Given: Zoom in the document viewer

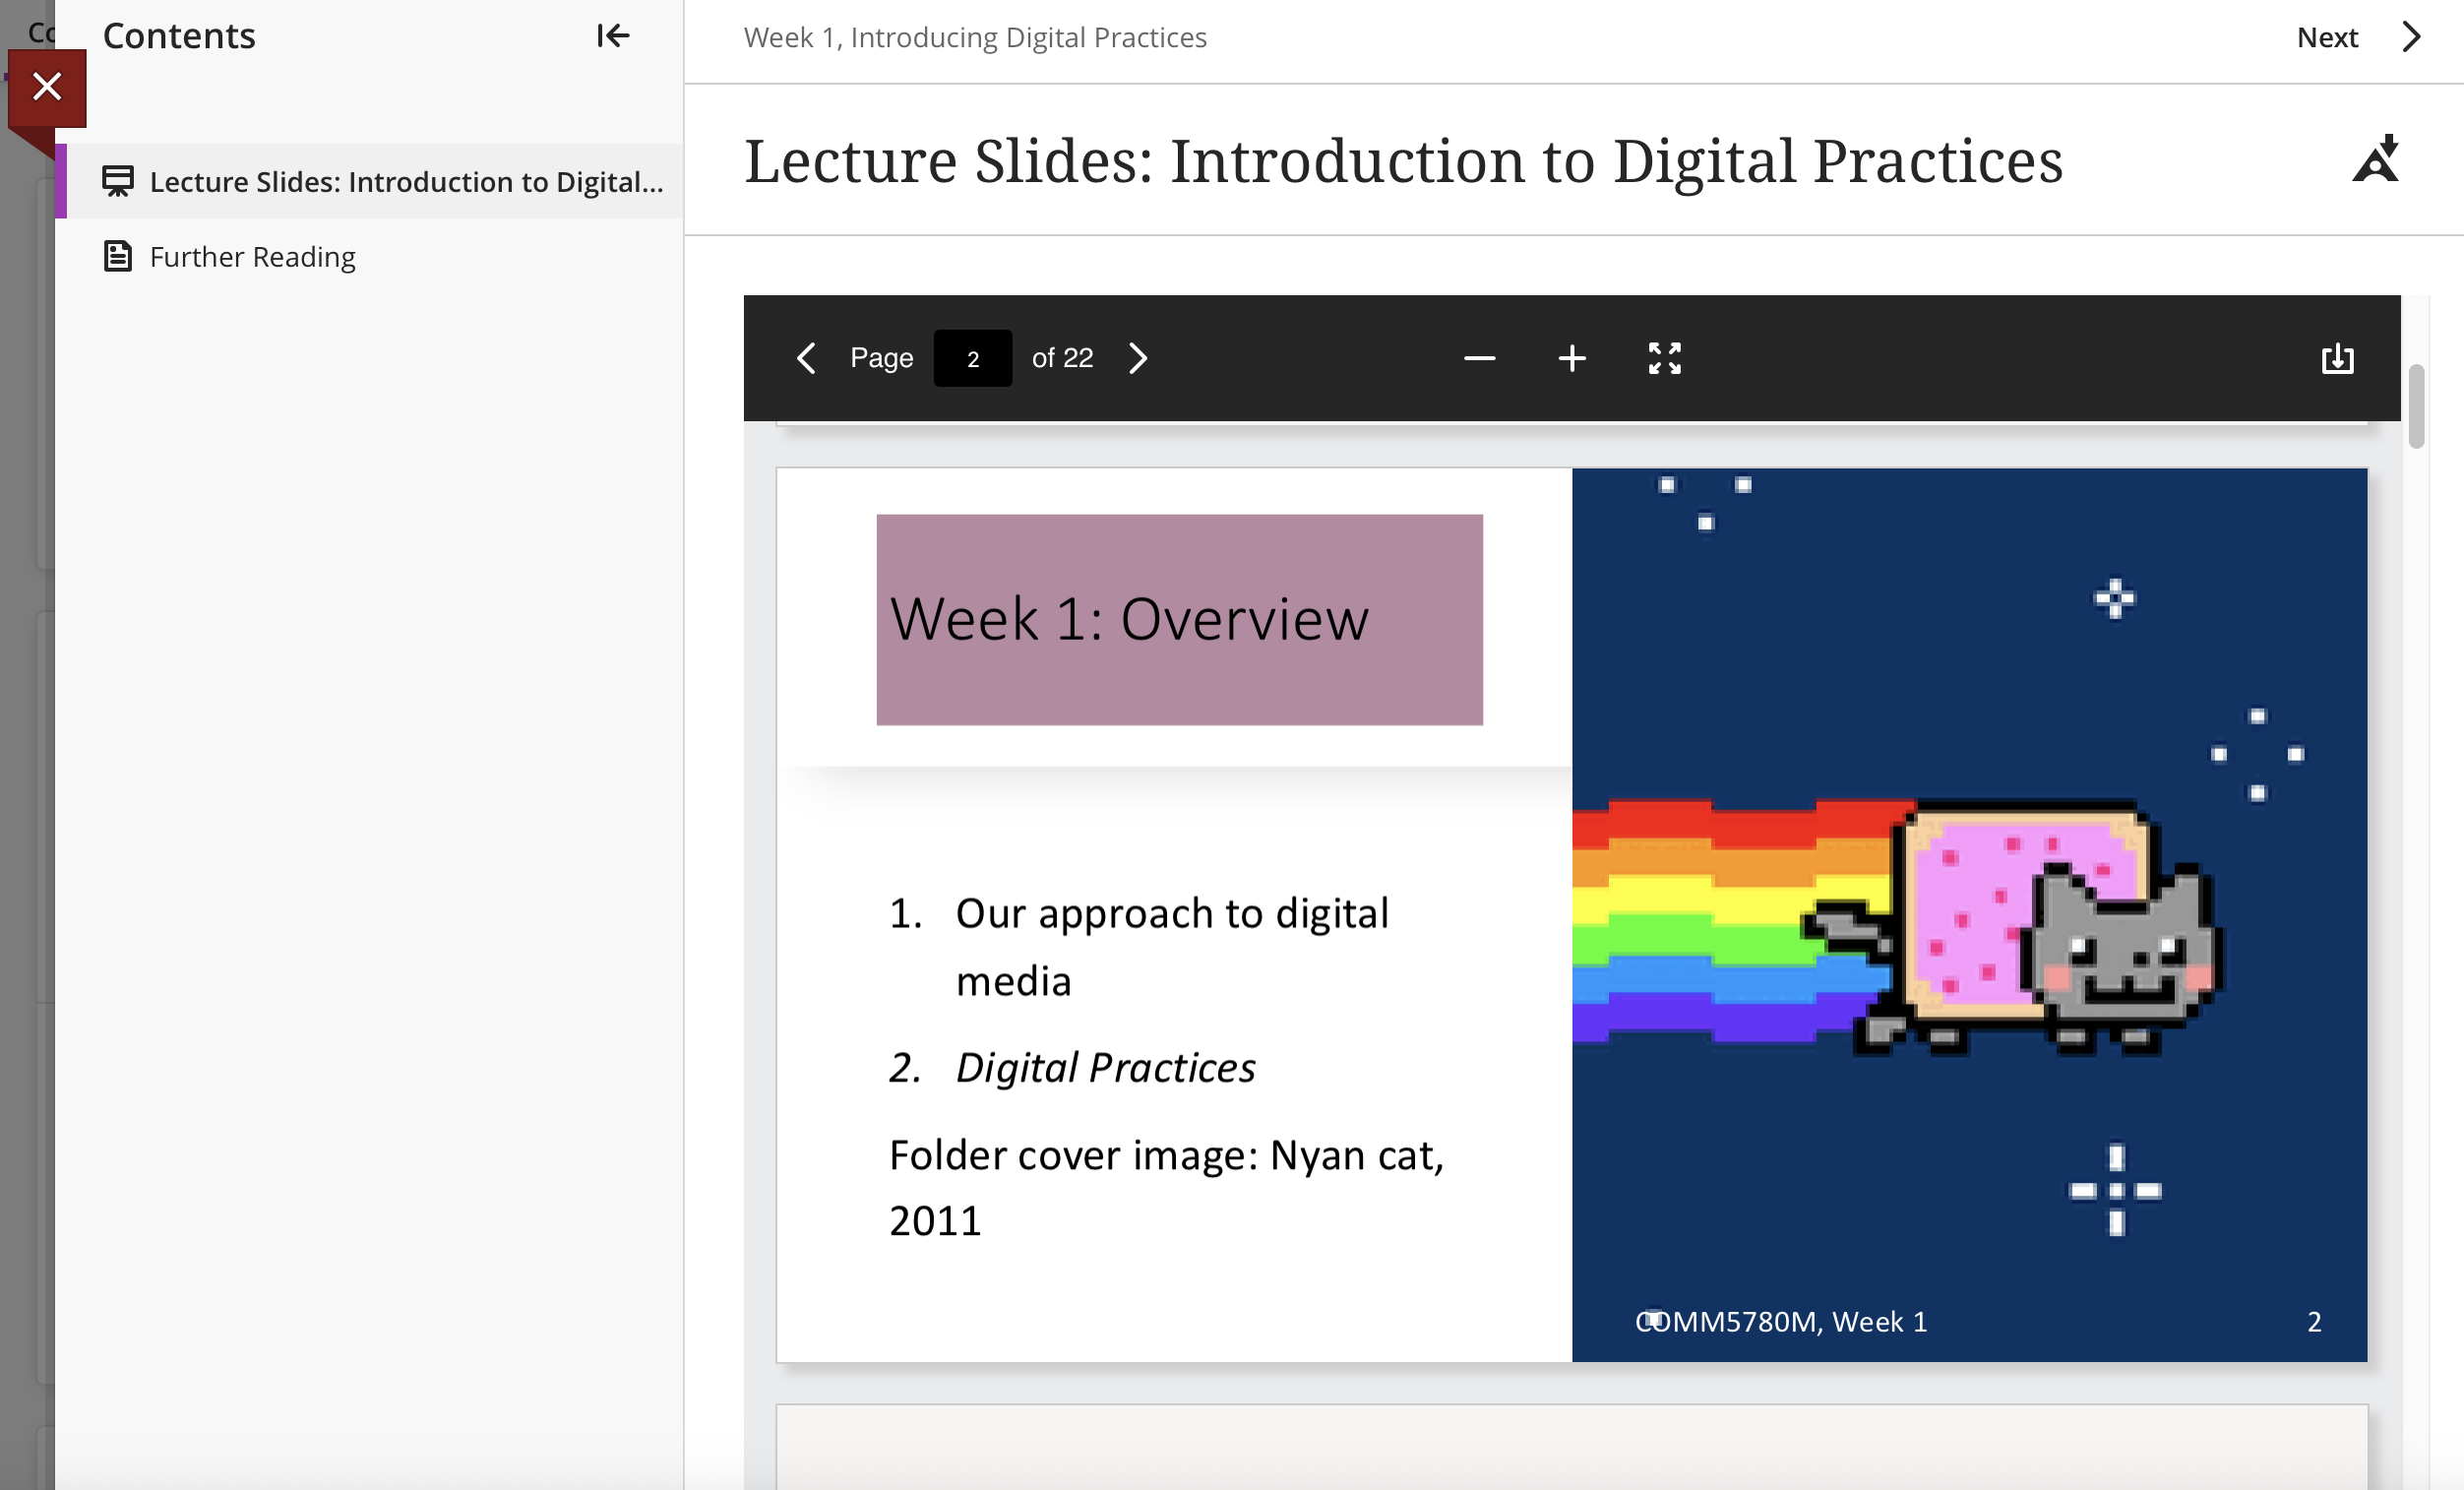Looking at the screenshot, I should point(1572,358).
